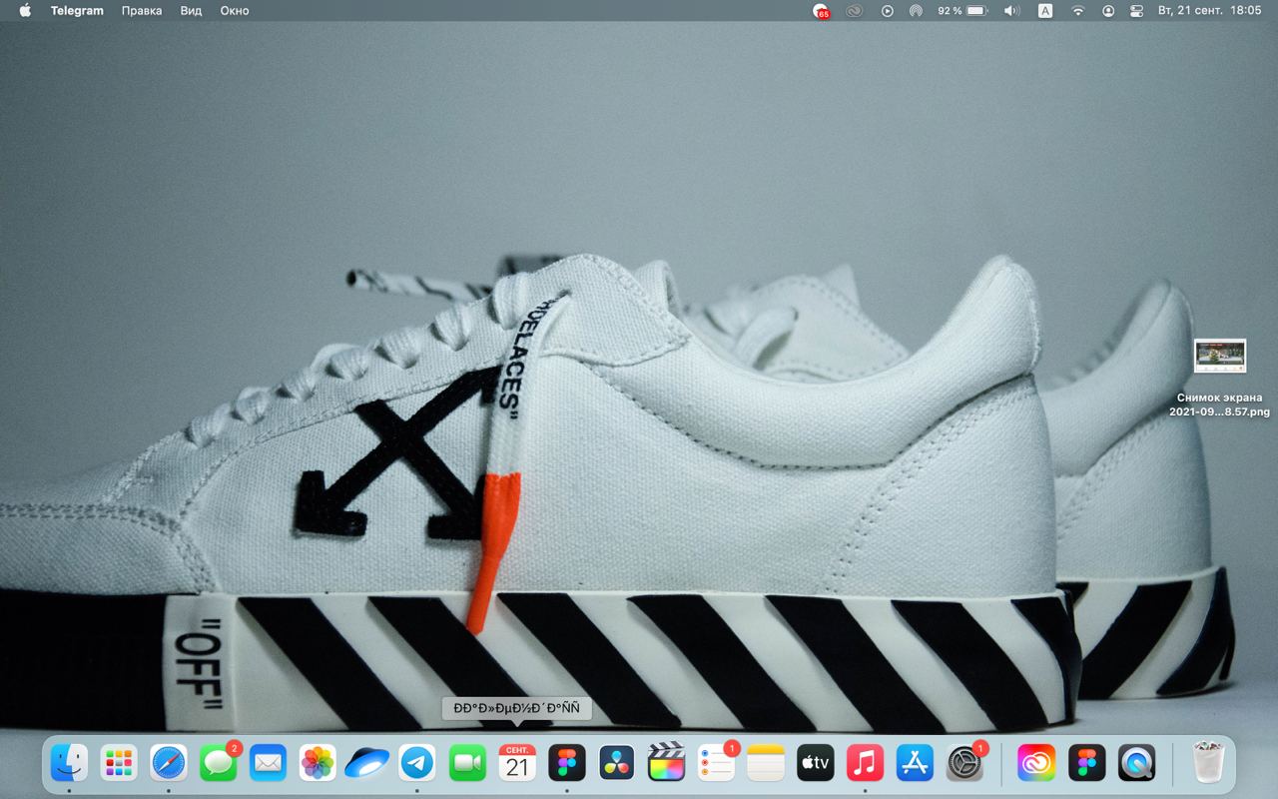This screenshot has height=799, width=1278.
Task: Open the AirDrop-style radiating waves status icon
Action: pyautogui.click(x=916, y=10)
